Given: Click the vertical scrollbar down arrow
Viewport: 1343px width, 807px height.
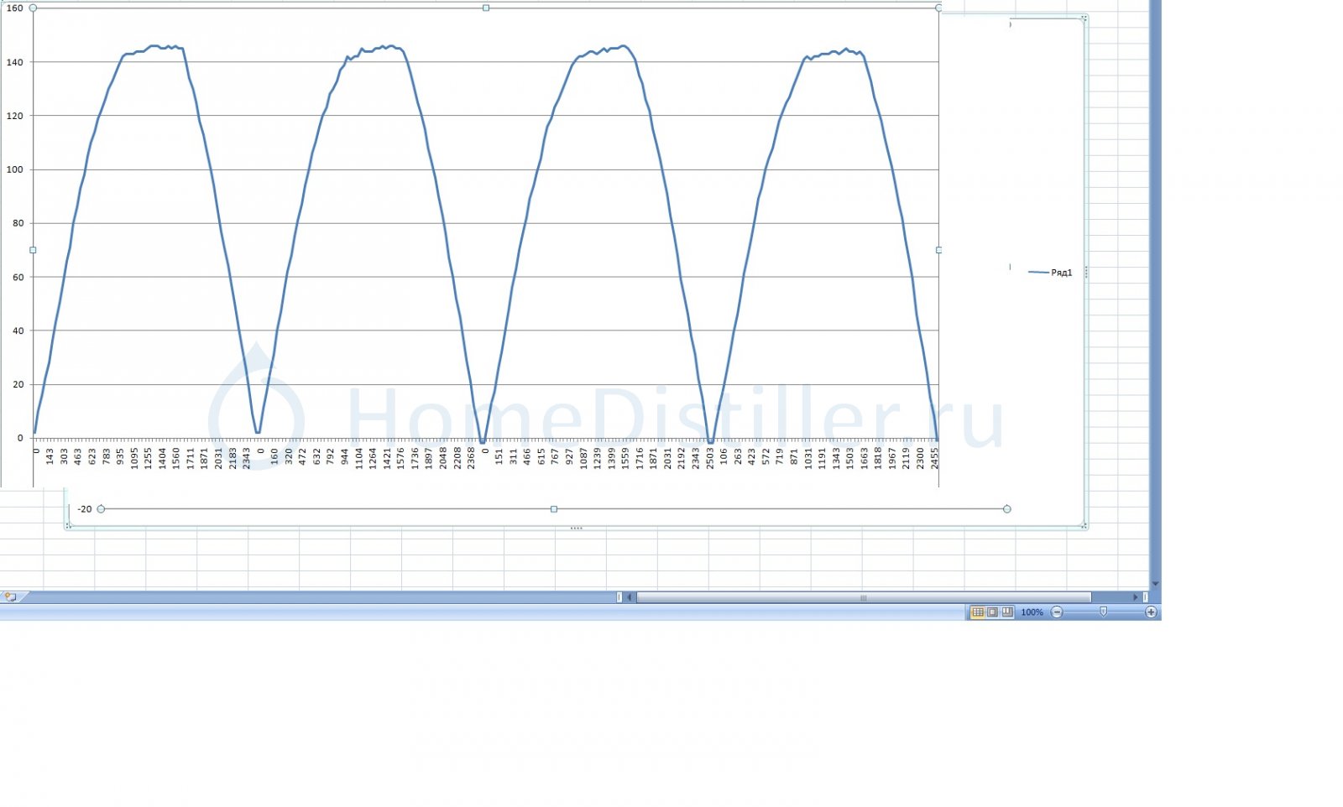Looking at the screenshot, I should pyautogui.click(x=1155, y=584).
